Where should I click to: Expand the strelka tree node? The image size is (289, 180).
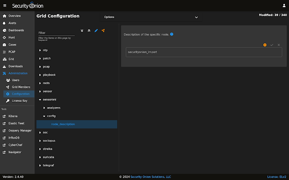pyautogui.click(x=40, y=149)
